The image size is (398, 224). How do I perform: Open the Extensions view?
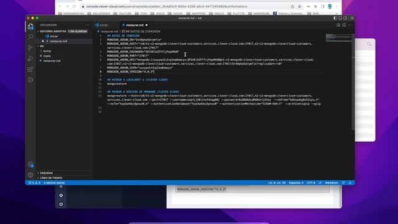click(30, 69)
